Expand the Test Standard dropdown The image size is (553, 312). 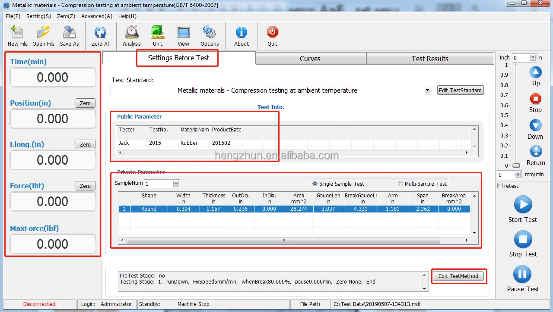pos(427,90)
